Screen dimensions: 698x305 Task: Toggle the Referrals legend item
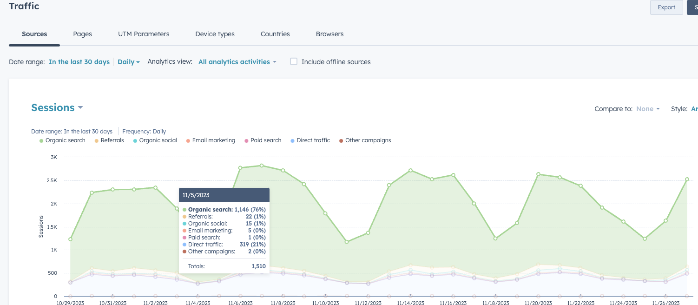click(109, 140)
